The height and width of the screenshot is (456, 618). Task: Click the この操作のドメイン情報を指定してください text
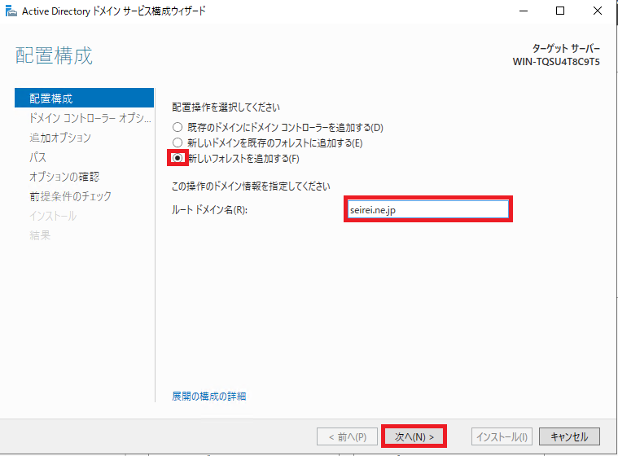tap(251, 186)
